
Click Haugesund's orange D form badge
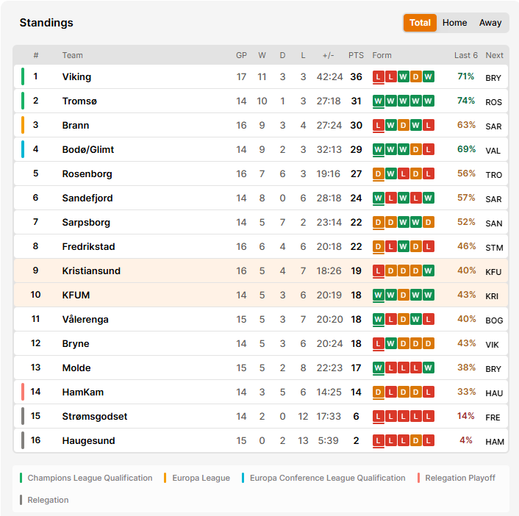(416, 440)
